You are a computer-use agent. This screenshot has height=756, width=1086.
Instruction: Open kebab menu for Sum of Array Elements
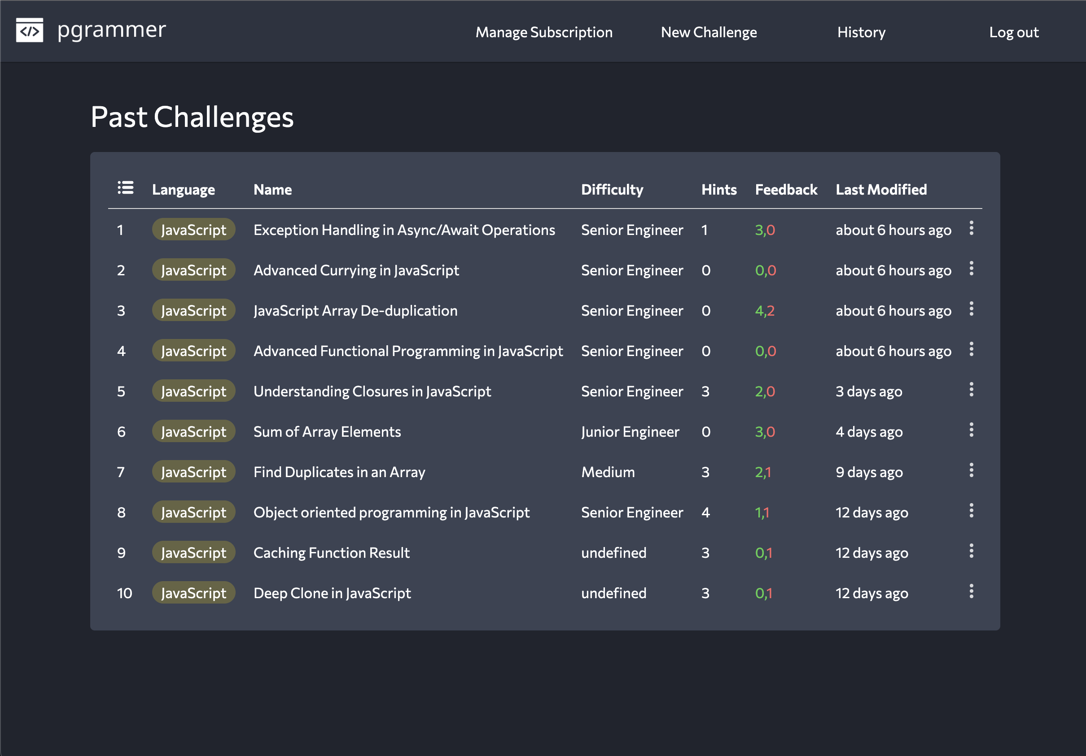coord(971,430)
